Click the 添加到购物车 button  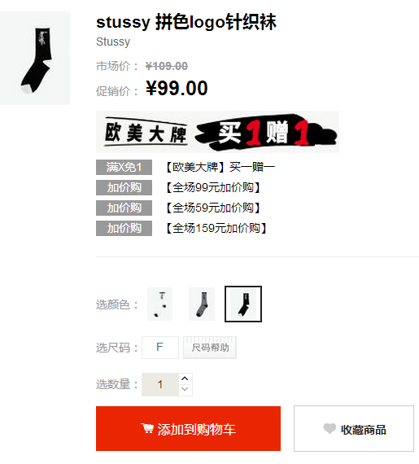coord(188,428)
